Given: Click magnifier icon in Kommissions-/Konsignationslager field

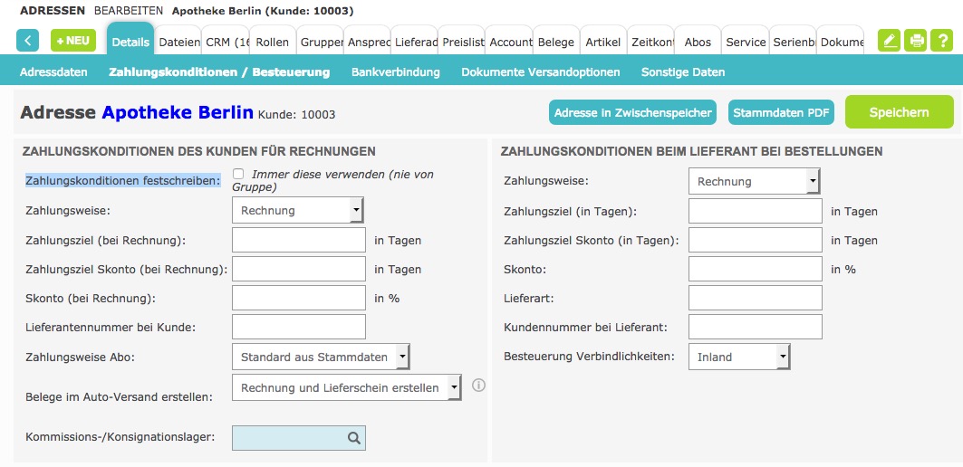Looking at the screenshot, I should [353, 437].
